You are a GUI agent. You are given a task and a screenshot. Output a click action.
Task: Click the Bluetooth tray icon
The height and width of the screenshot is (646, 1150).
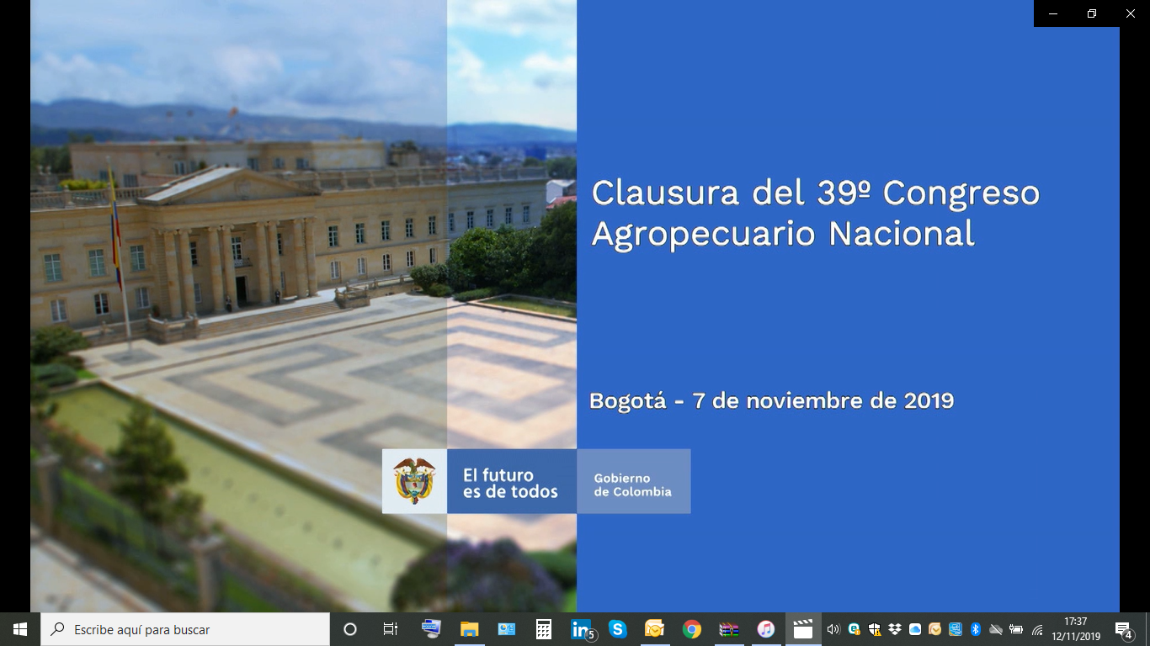pyautogui.click(x=976, y=629)
